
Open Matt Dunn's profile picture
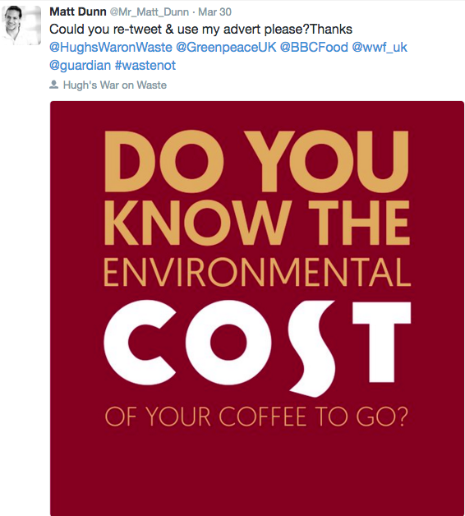point(21,25)
